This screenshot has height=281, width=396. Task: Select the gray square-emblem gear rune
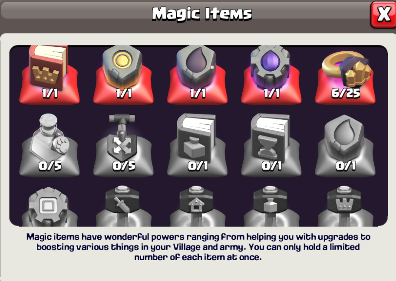click(48, 206)
